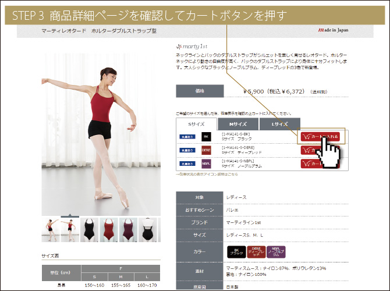Image resolution: width=390 pixels, height=291 pixels.
Task: Click the NBPL ノーブルプラム chip in カラー row
Action: tap(276, 252)
